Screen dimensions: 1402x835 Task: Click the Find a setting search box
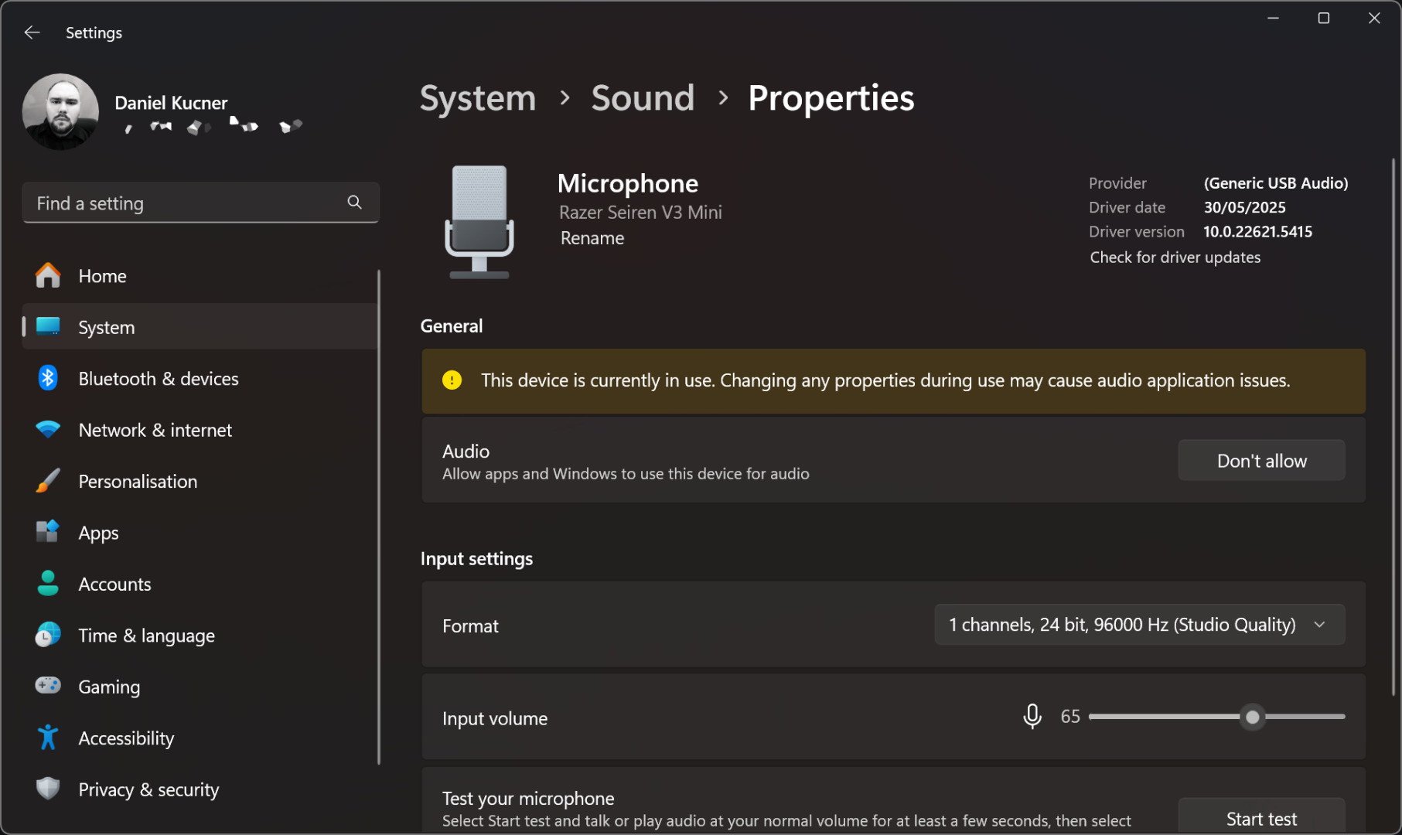[x=186, y=203]
